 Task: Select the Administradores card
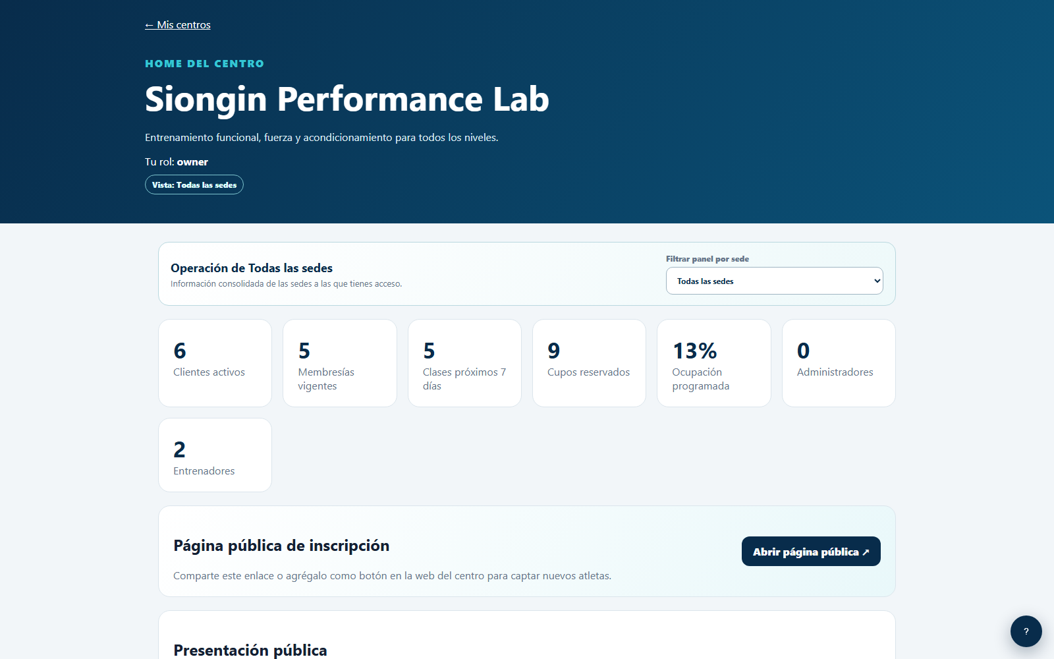click(839, 363)
